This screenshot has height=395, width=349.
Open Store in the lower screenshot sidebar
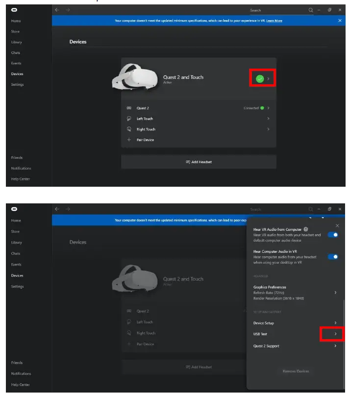[x=15, y=231]
